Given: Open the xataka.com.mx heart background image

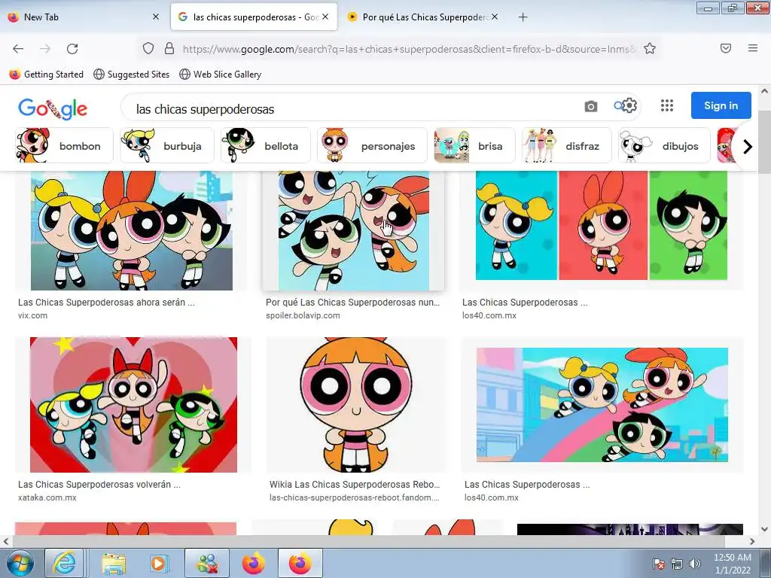Looking at the screenshot, I should (133, 404).
